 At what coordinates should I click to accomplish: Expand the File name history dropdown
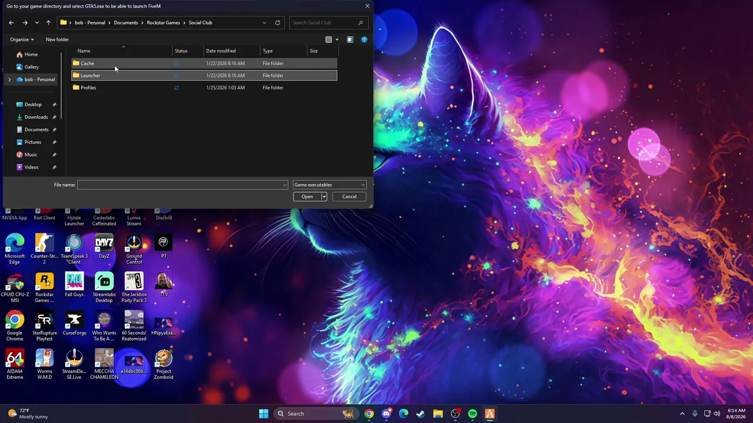coord(285,185)
